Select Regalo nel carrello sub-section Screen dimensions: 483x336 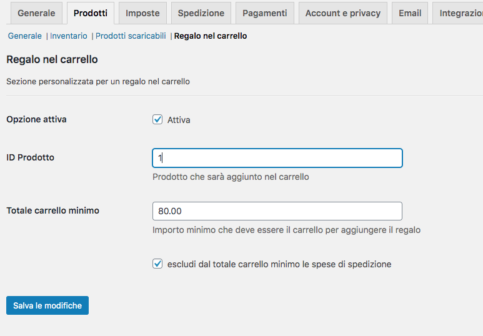tap(211, 36)
